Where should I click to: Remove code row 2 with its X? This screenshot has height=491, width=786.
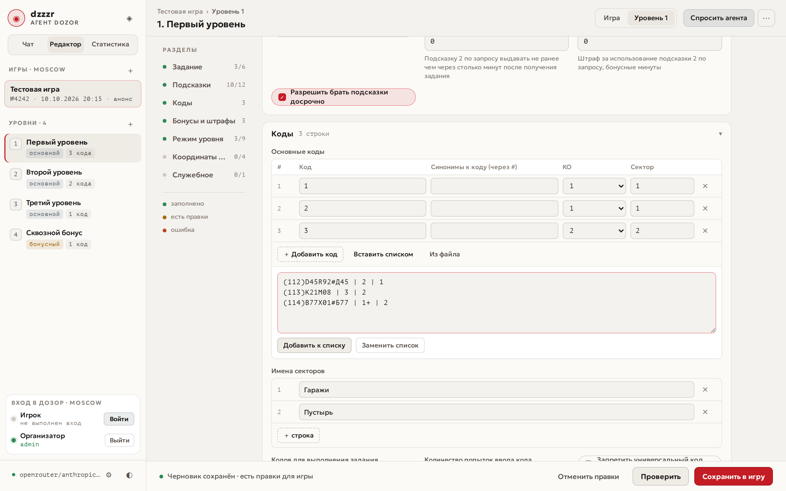705,208
